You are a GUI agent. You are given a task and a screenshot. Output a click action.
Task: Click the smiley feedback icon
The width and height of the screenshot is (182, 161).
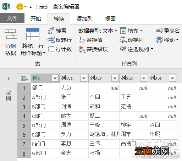[20, 7]
